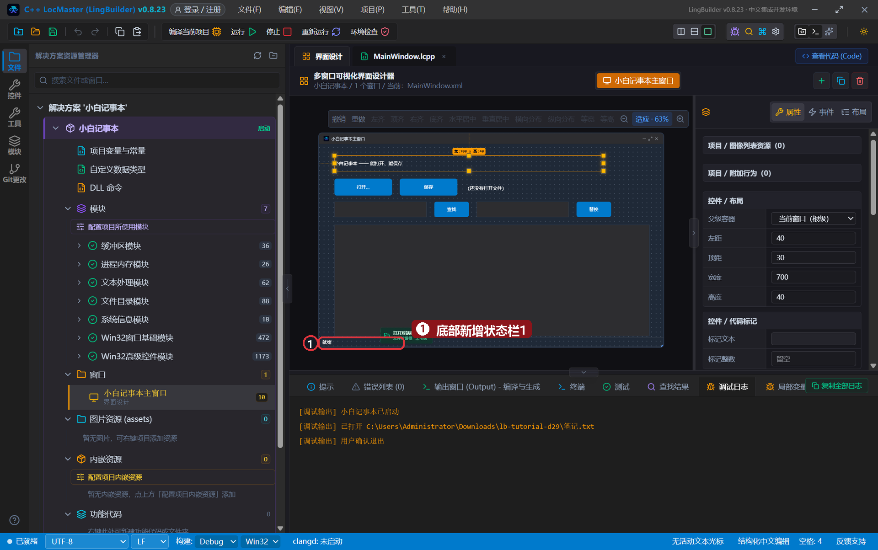
Task: Click the undo arrow icon
Action: tap(78, 32)
